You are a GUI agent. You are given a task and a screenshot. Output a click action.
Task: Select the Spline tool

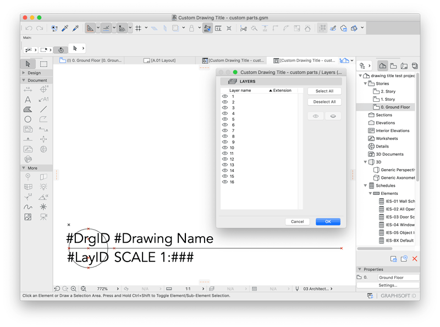[x=28, y=208]
